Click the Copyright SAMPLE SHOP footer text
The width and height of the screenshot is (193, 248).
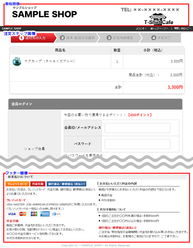(96, 246)
